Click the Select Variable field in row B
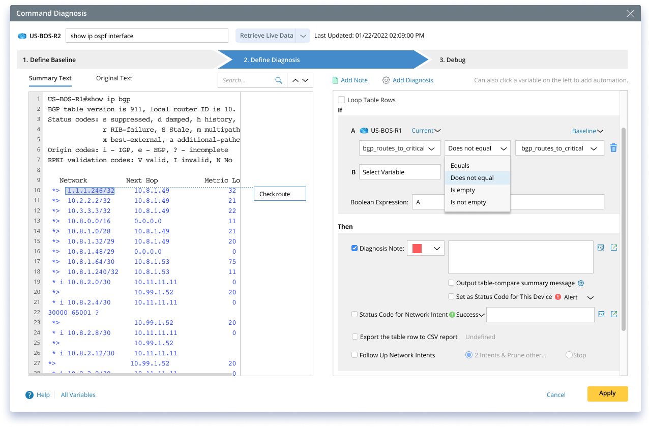Viewport: 649px width, 427px height. 400,172
